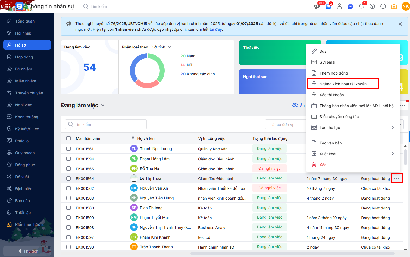Select checkbox for employee EK001599
Screen dimensions: 410x257
point(68,218)
